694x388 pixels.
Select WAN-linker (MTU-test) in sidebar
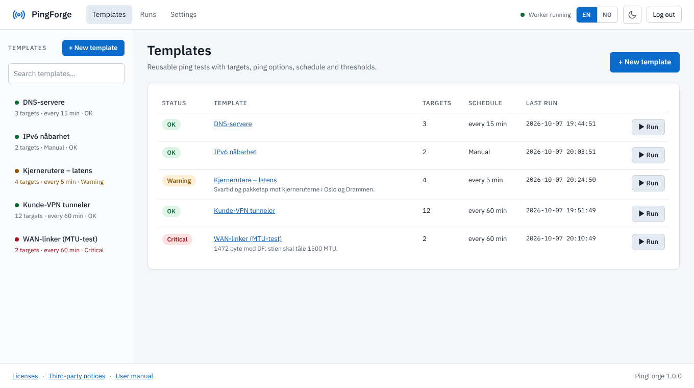pyautogui.click(x=66, y=244)
